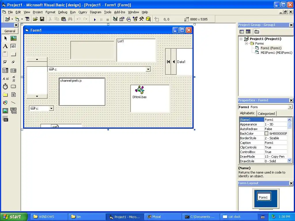Viewport: 295px width, 221px height.
Task: Save the project with floppy icon
Action: (x=42, y=19)
